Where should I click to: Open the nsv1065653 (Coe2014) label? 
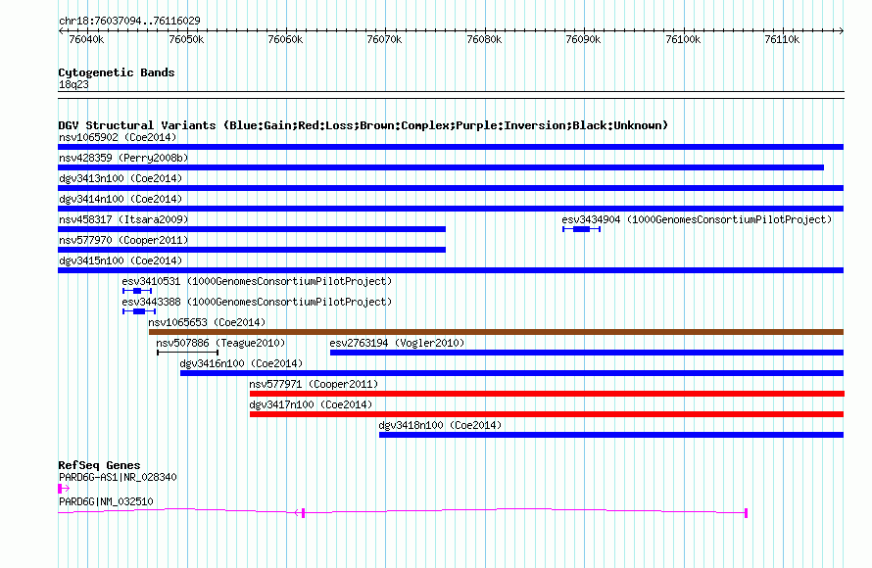tap(207, 322)
